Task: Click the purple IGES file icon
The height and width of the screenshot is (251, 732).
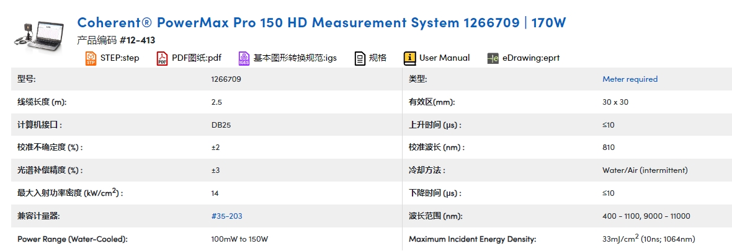Action: (244, 58)
